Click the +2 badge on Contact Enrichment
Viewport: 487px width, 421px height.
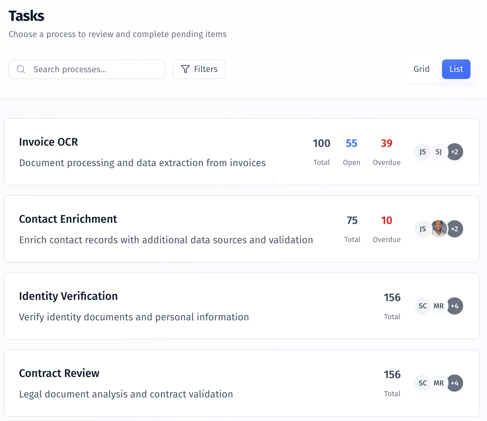pyautogui.click(x=455, y=229)
